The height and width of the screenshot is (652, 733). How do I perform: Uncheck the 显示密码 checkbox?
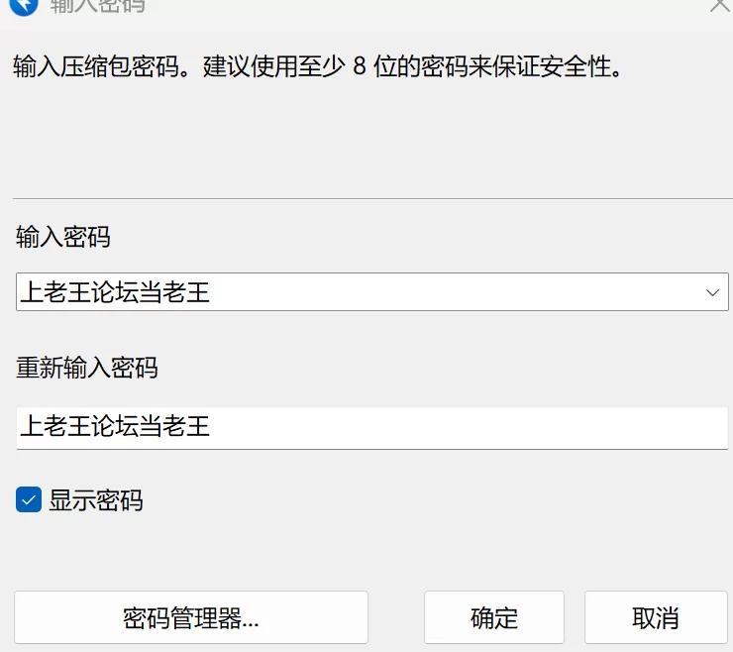(29, 499)
